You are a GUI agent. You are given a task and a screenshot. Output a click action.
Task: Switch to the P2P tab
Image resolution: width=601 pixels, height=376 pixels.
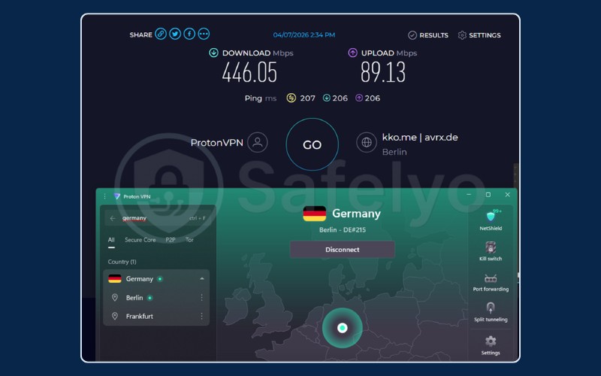pyautogui.click(x=171, y=240)
